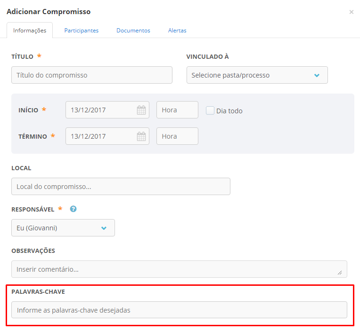Close the Adicionar Compromisso dialog
Screen dimensions: 360x330
click(x=351, y=12)
